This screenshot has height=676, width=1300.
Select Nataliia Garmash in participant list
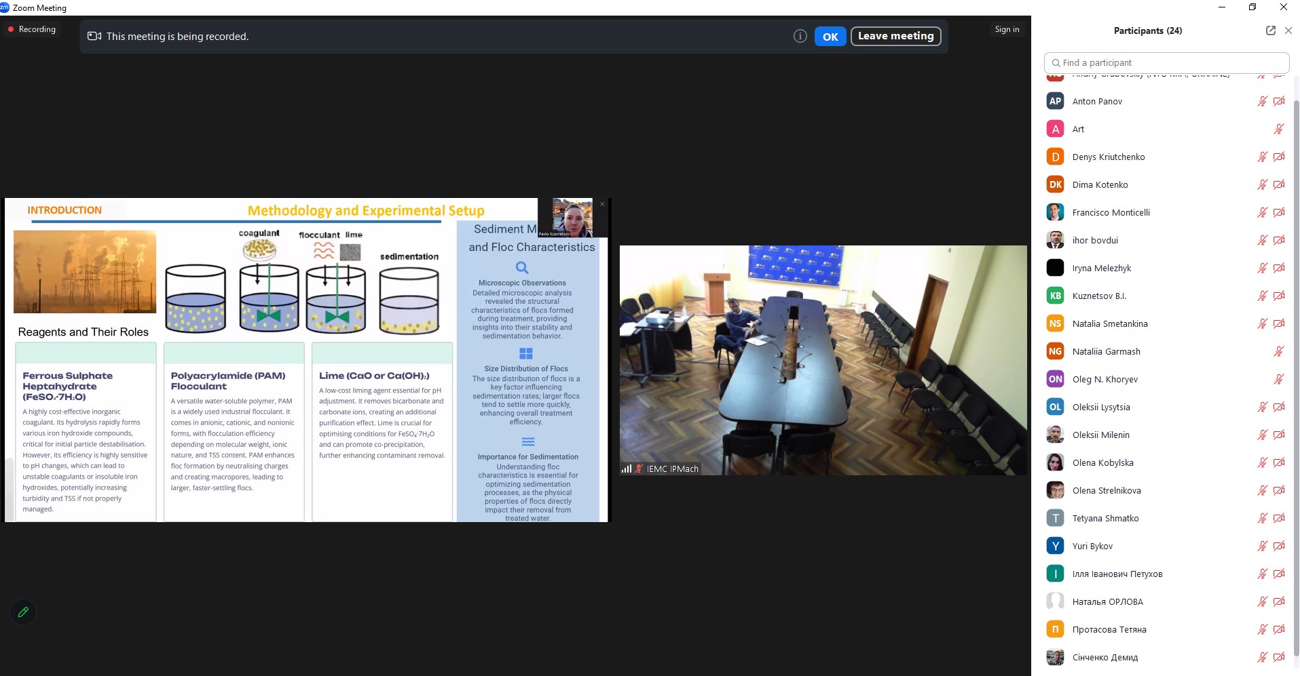[1106, 352]
